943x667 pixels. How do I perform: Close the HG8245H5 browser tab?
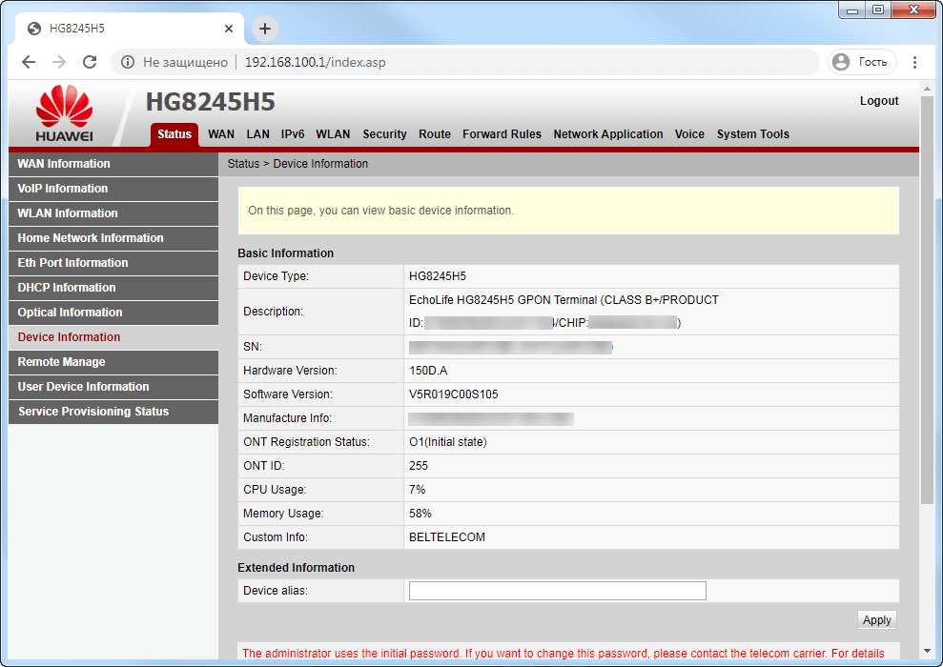pyautogui.click(x=229, y=29)
